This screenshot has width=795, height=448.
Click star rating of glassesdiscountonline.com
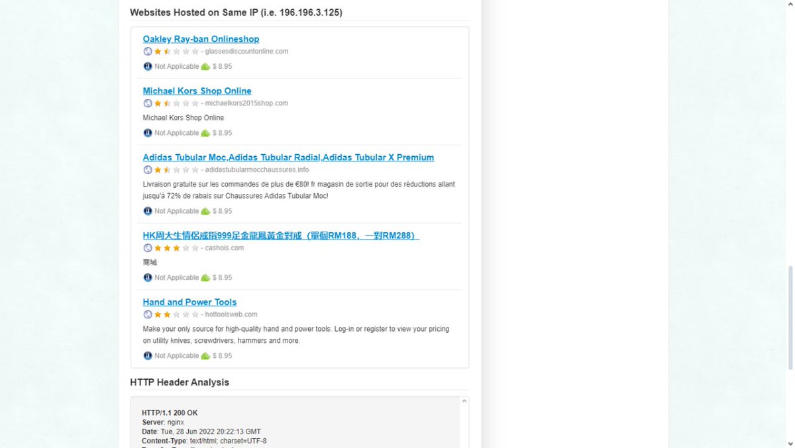coord(176,52)
